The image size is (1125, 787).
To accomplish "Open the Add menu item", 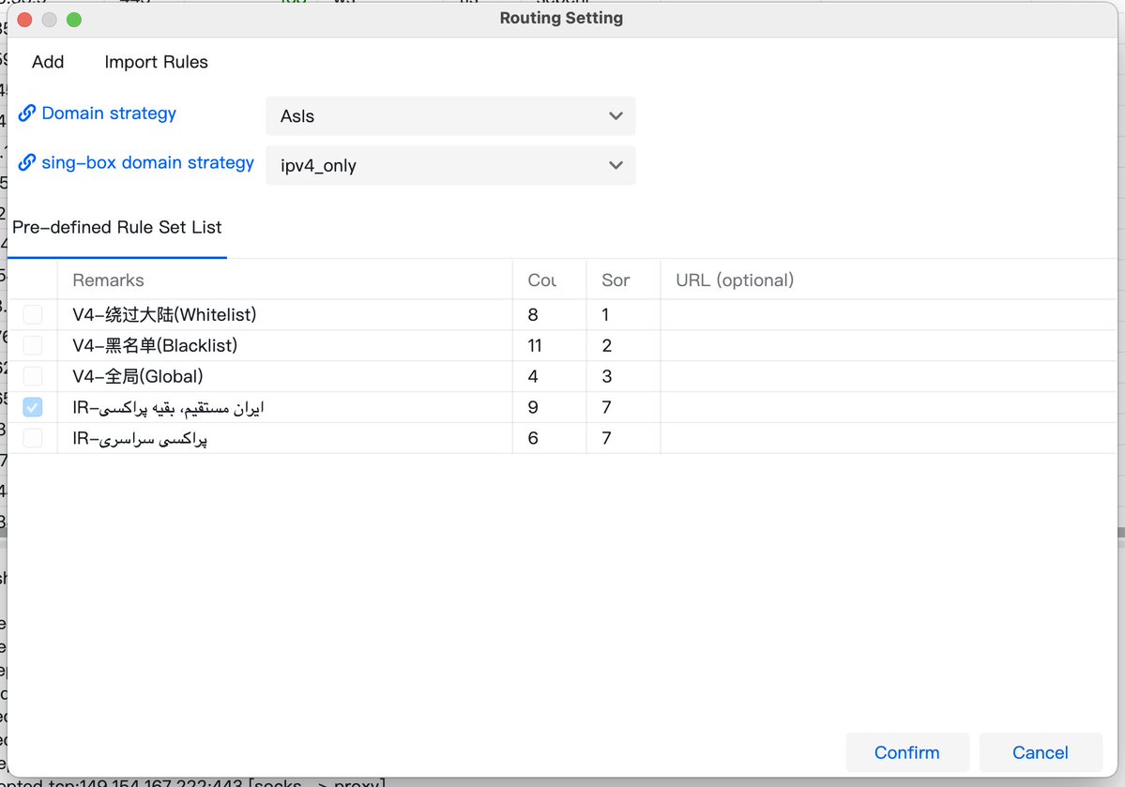I will click(48, 63).
